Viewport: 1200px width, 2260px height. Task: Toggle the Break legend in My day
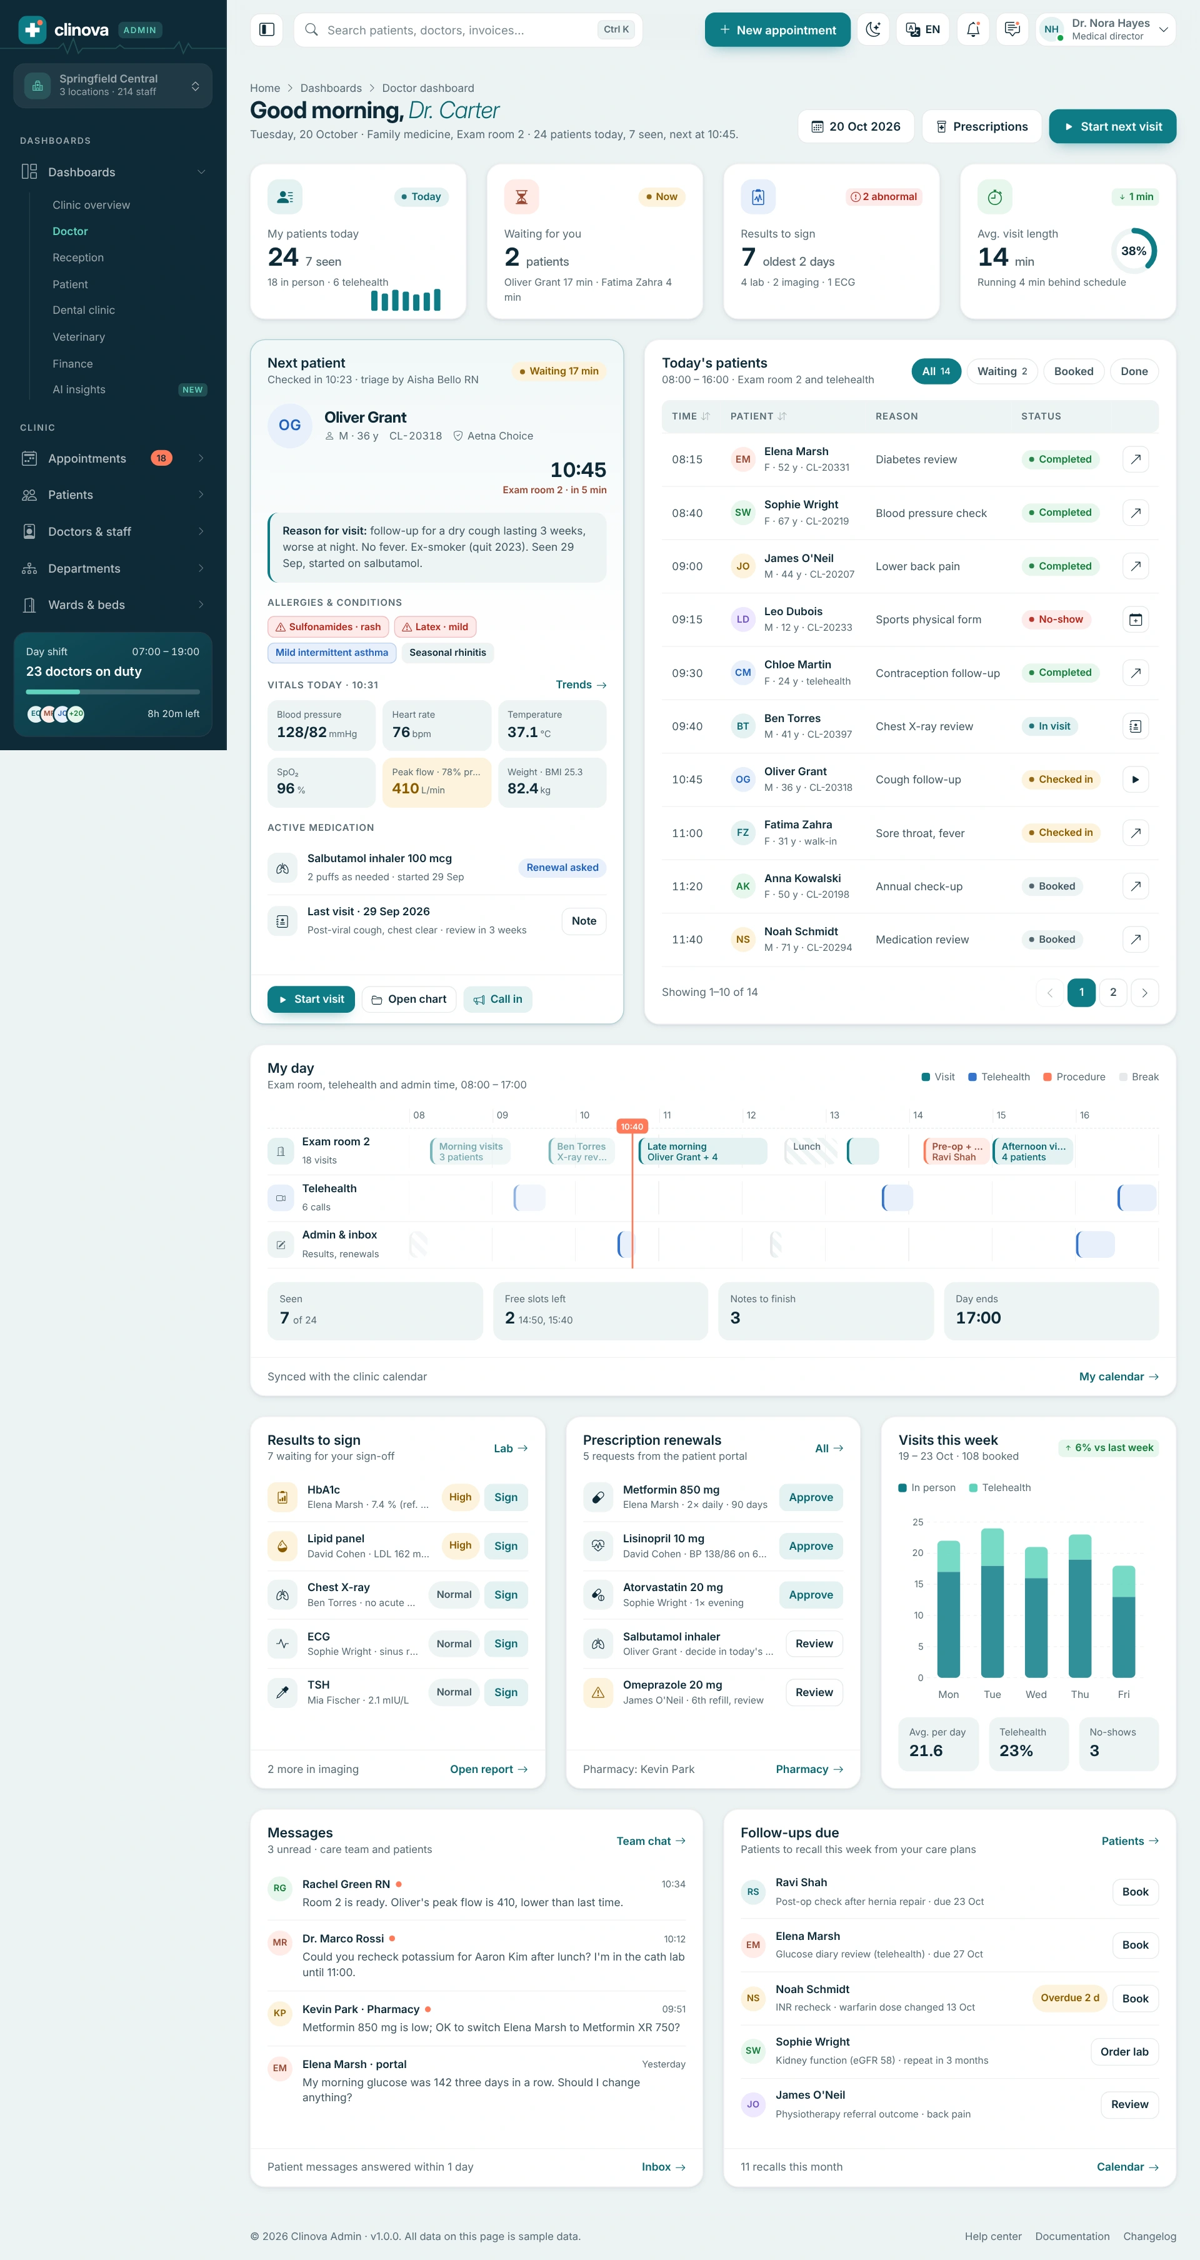[x=1139, y=1077]
